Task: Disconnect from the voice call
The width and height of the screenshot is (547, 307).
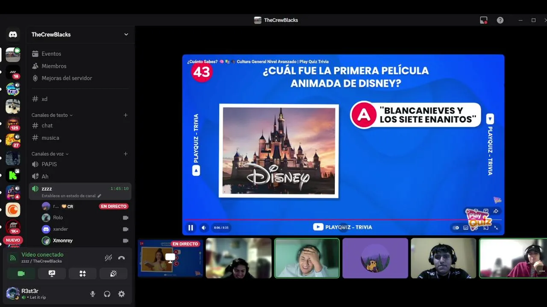Action: click(x=121, y=258)
